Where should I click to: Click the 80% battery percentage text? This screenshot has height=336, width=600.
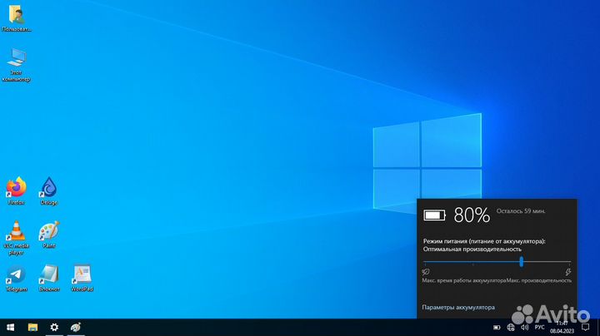pos(472,215)
